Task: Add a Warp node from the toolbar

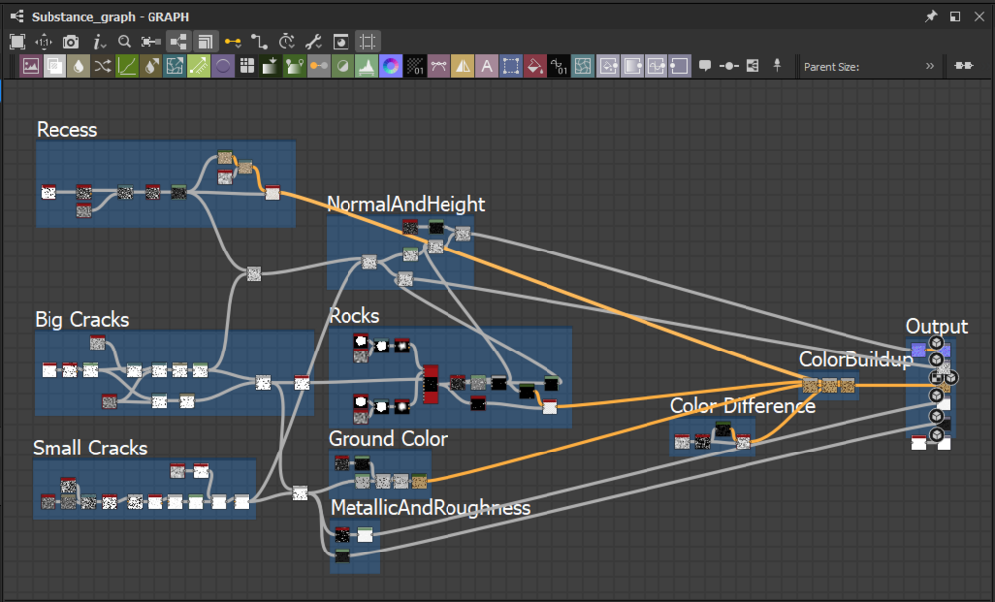Action: click(583, 66)
